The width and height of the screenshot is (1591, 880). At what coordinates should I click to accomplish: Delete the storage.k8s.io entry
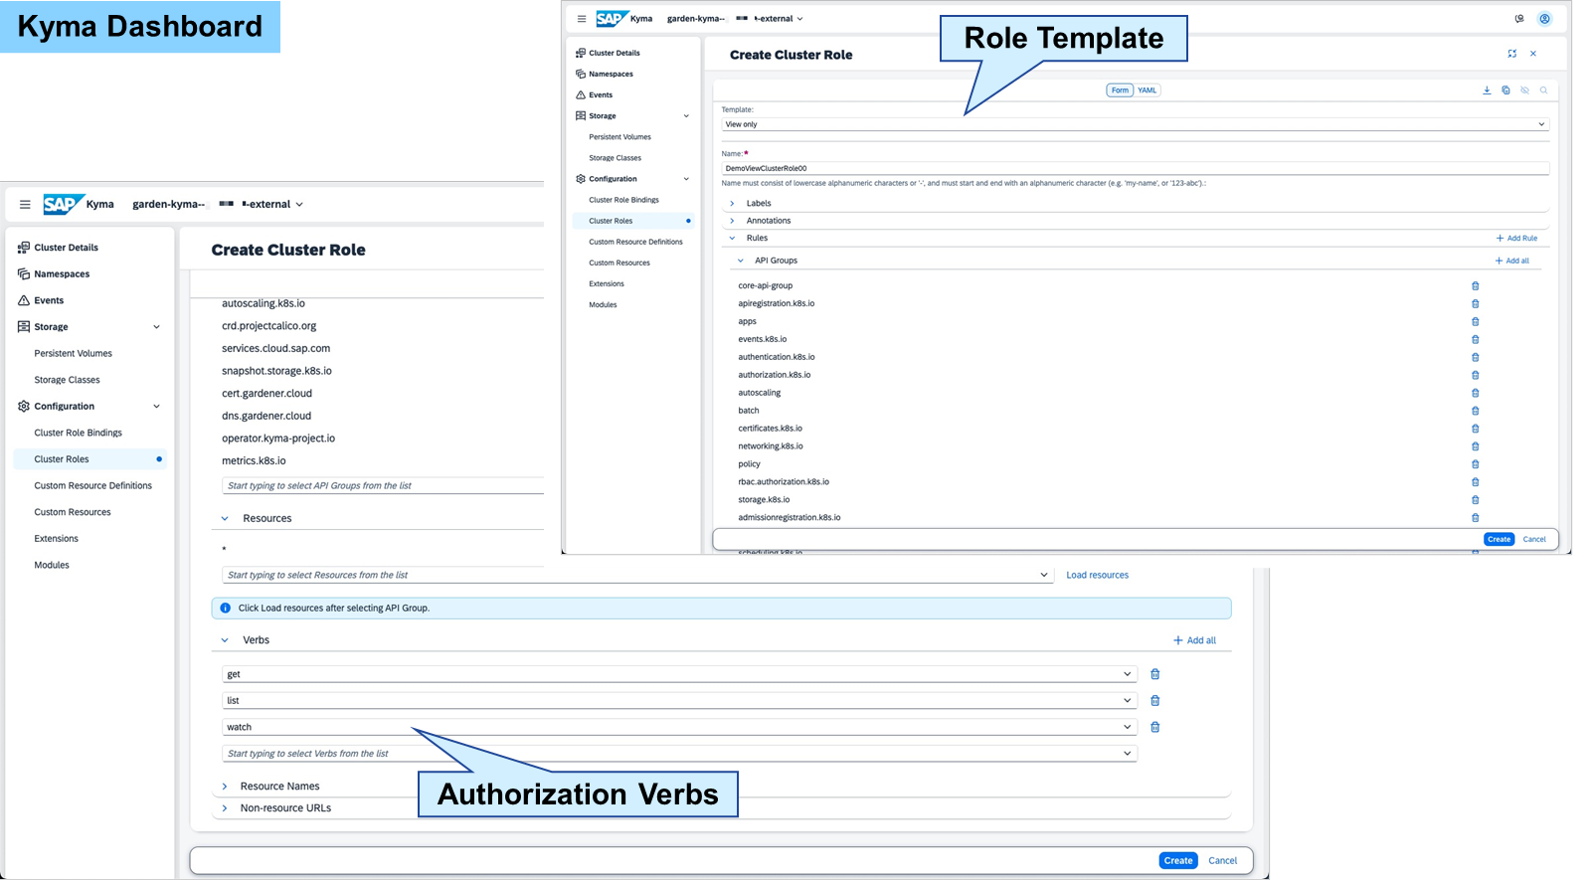[1476, 500]
